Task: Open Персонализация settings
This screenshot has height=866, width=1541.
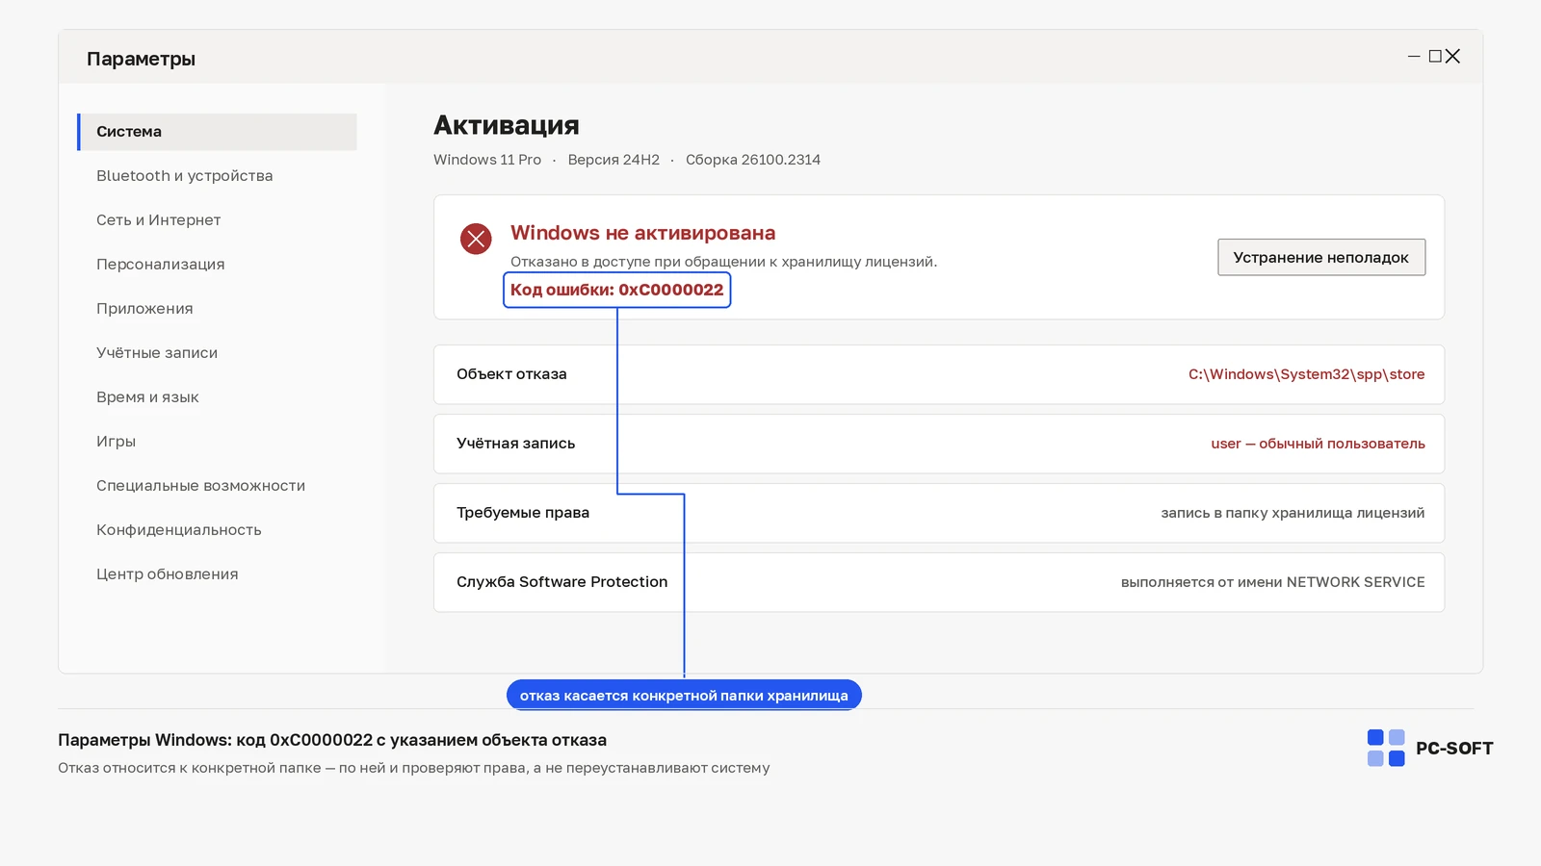Action: click(160, 265)
